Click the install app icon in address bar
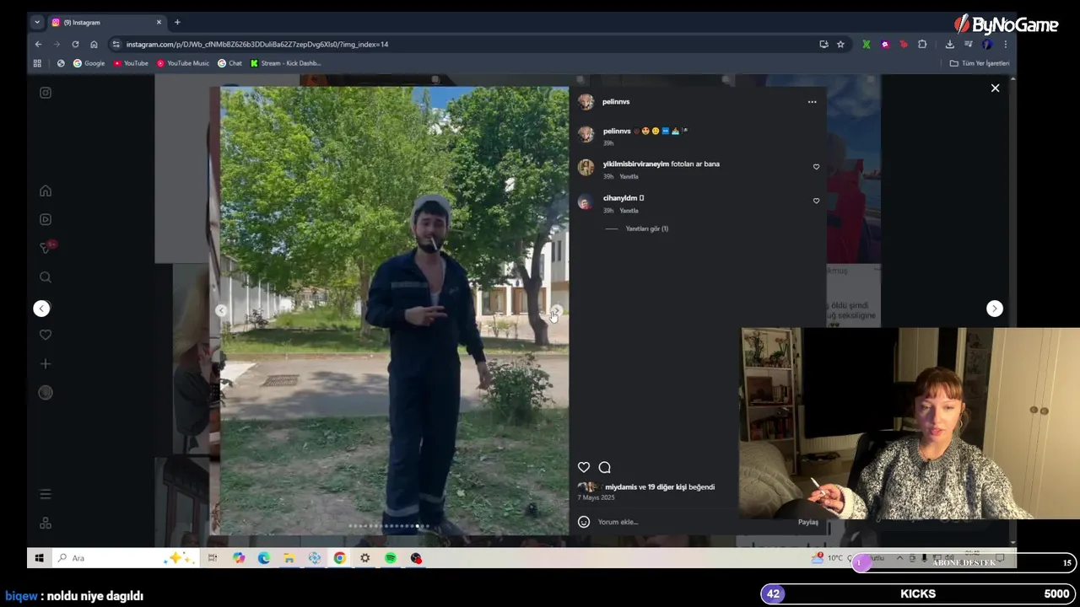This screenshot has height=607, width=1080. pyautogui.click(x=823, y=44)
